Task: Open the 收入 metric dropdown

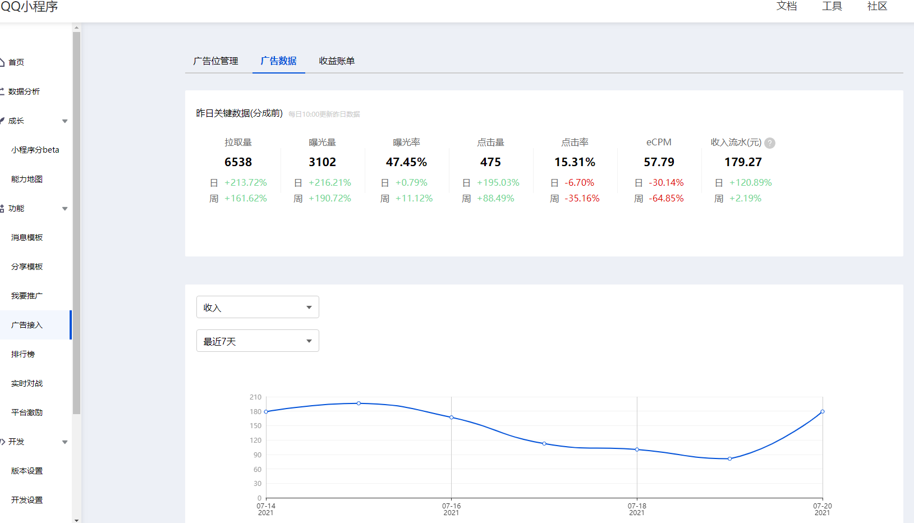Action: [x=258, y=307]
